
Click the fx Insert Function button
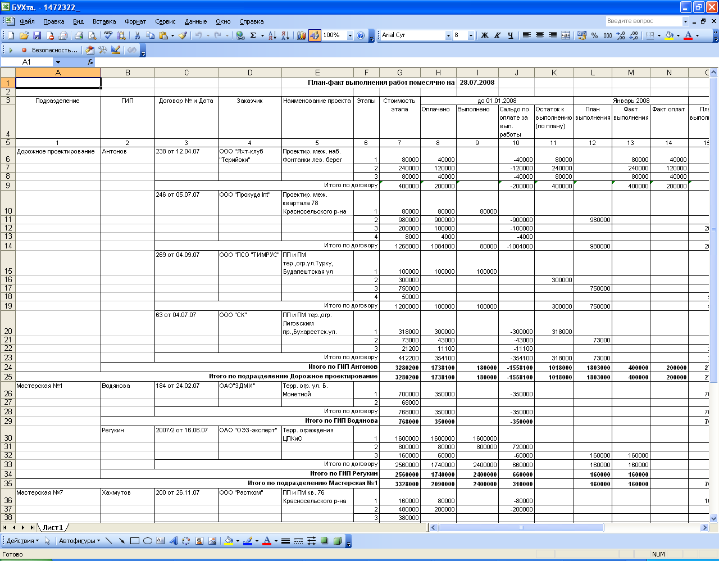pyautogui.click(x=90, y=62)
